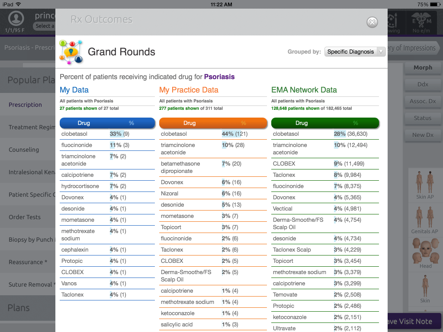Open the Order Tests plan item

pyautogui.click(x=28, y=217)
